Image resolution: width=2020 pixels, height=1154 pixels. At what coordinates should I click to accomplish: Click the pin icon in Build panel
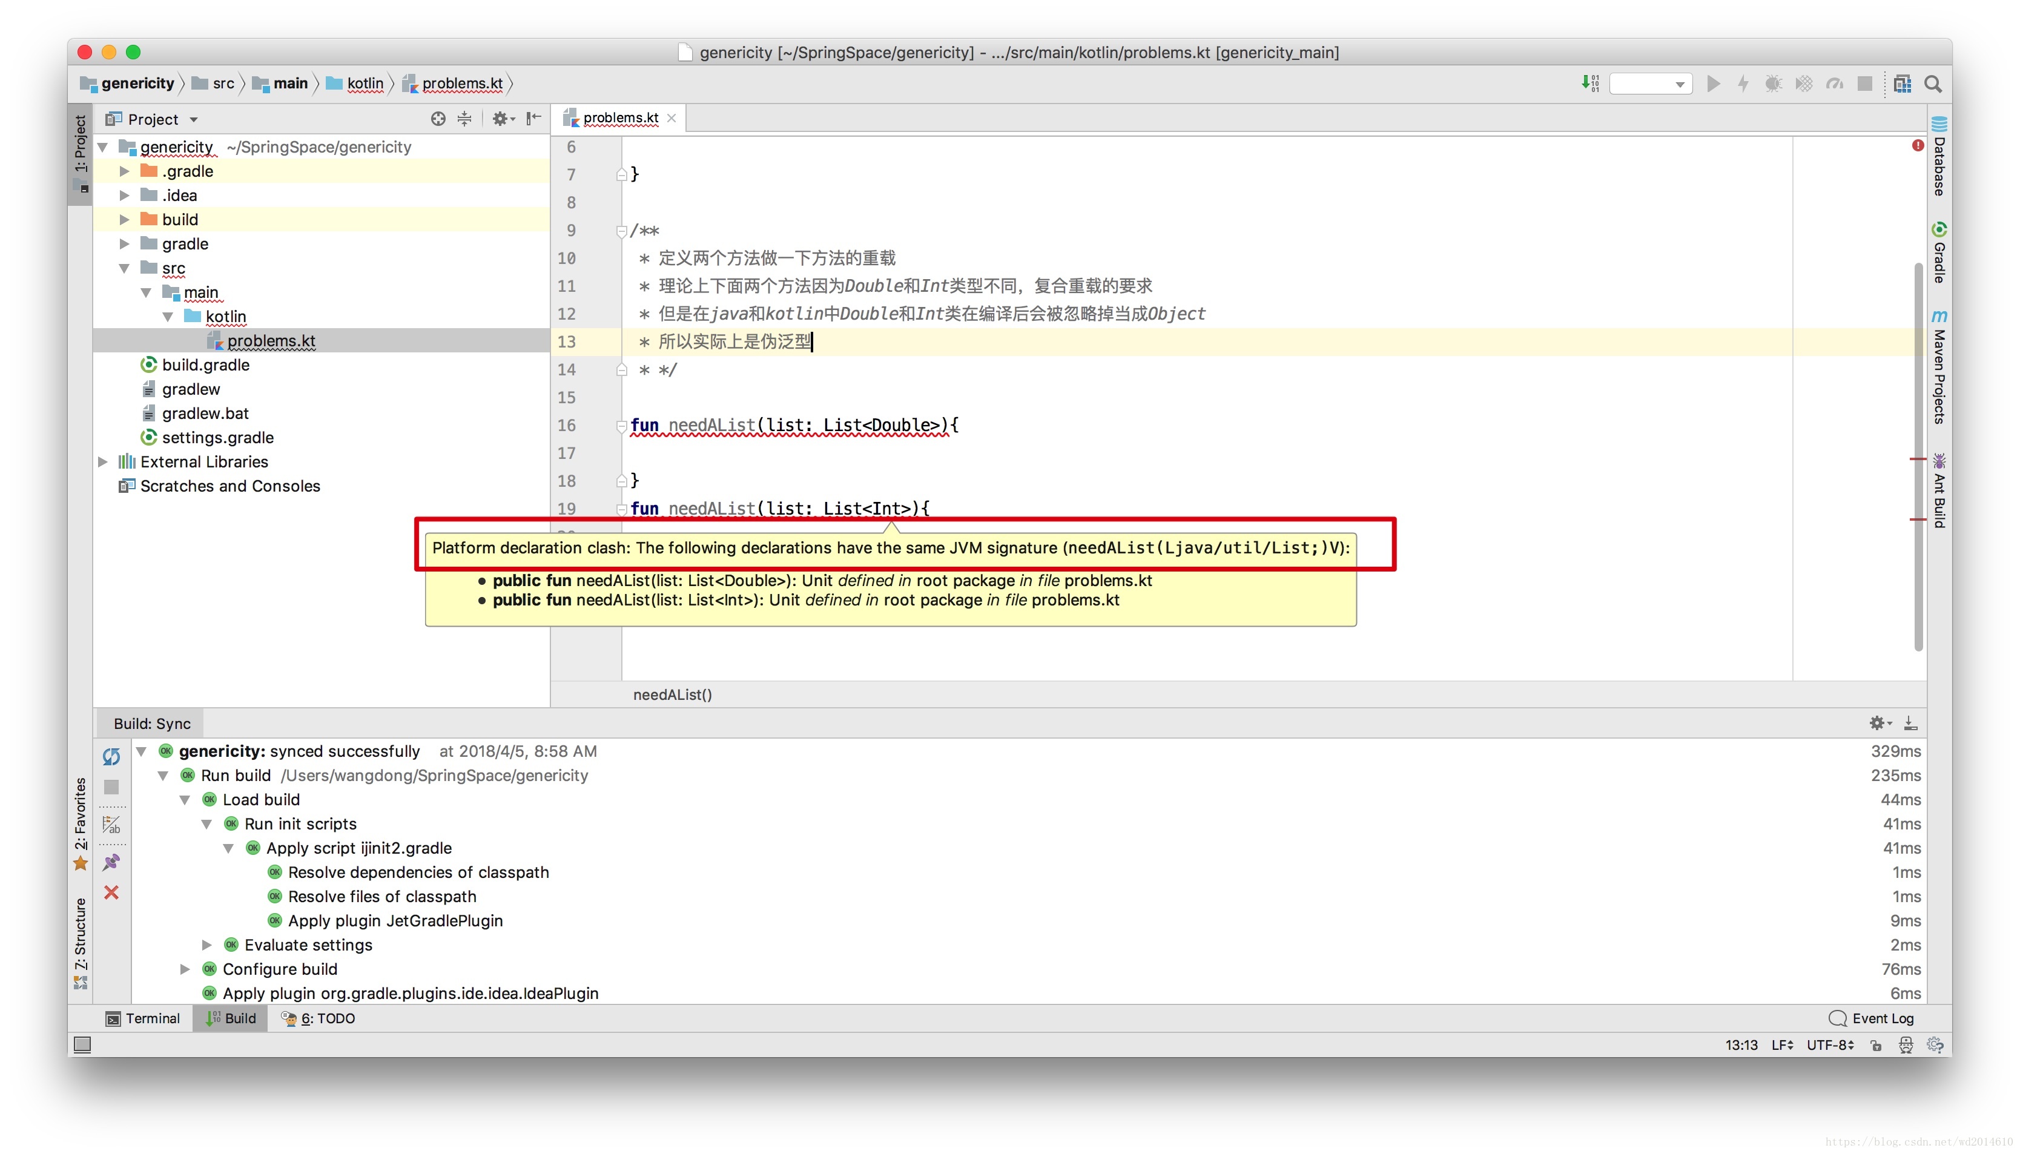coord(111,862)
